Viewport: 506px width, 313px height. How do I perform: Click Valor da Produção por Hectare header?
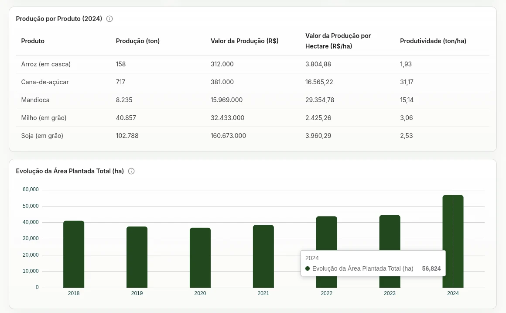coord(338,41)
